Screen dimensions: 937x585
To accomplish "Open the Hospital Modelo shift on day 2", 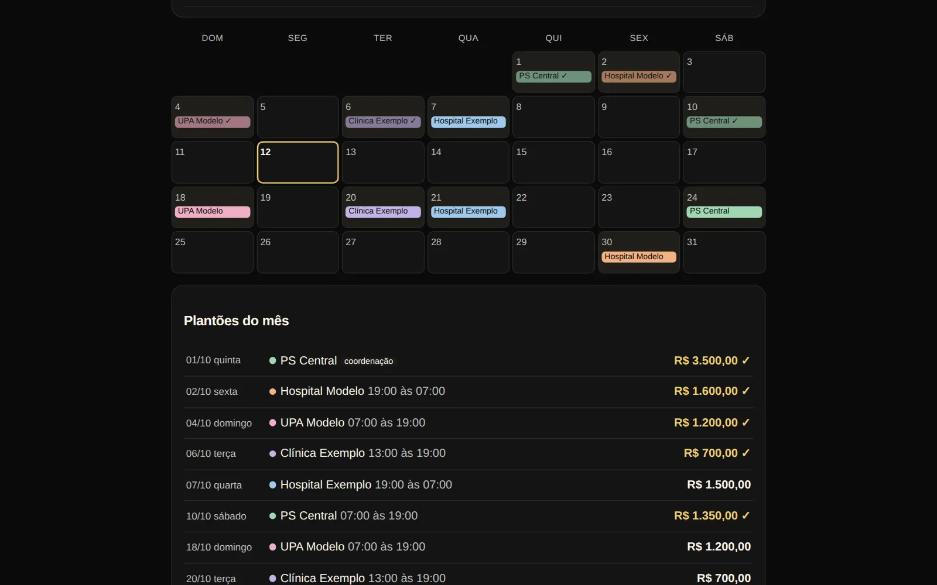I will (639, 76).
